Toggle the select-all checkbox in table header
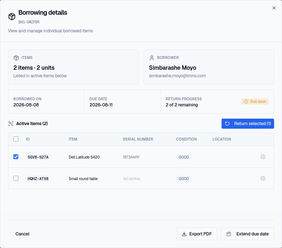Screen dimensions: 282x248 (x=16, y=139)
